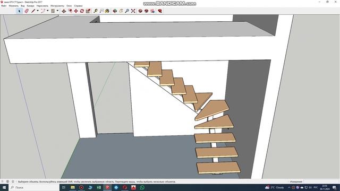Select the Push/Pull tool
The image size is (340, 191).
(64, 11)
